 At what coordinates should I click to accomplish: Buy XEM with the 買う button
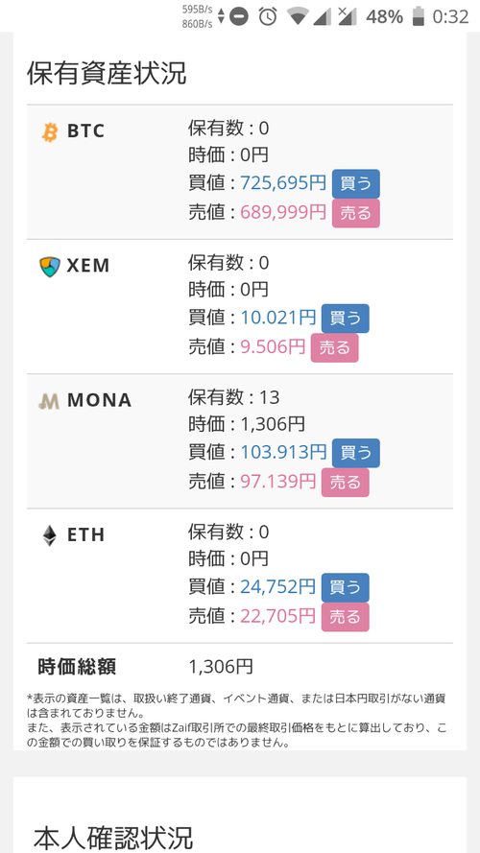click(345, 319)
